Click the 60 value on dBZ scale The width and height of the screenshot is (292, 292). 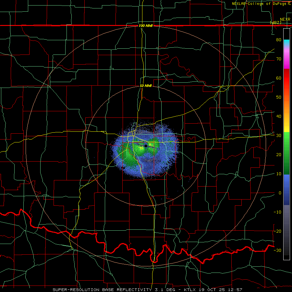click(x=279, y=78)
